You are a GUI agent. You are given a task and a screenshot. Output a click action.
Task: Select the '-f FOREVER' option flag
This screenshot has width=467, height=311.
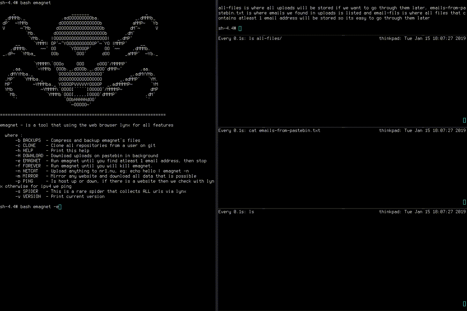(28, 166)
